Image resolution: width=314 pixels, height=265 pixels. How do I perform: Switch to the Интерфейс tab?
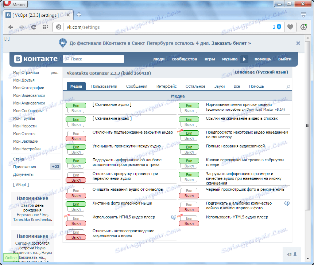[x=166, y=86]
